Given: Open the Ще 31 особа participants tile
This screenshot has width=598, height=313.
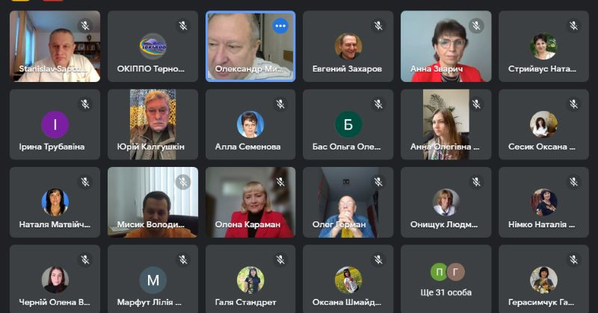Looking at the screenshot, I should (446, 279).
